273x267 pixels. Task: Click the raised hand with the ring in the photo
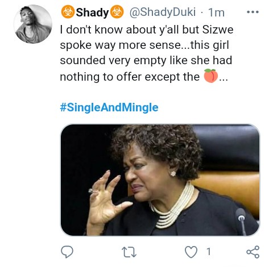coord(106,199)
